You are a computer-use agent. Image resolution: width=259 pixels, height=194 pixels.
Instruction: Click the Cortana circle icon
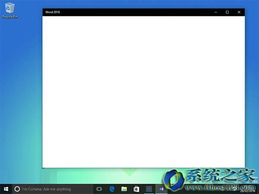click(x=17, y=189)
